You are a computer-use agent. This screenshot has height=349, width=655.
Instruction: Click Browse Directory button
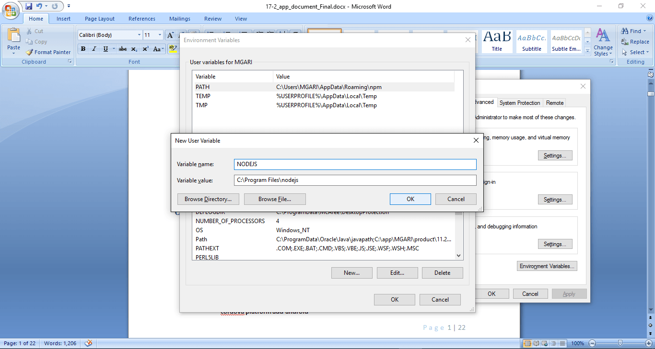click(208, 199)
